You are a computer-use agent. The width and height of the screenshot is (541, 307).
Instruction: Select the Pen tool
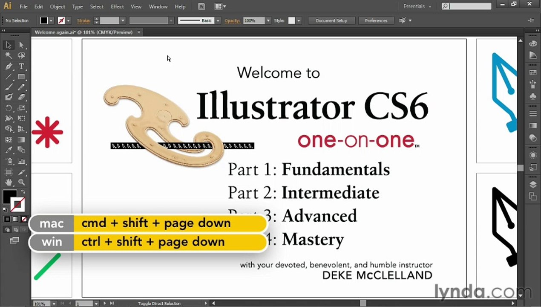9,67
